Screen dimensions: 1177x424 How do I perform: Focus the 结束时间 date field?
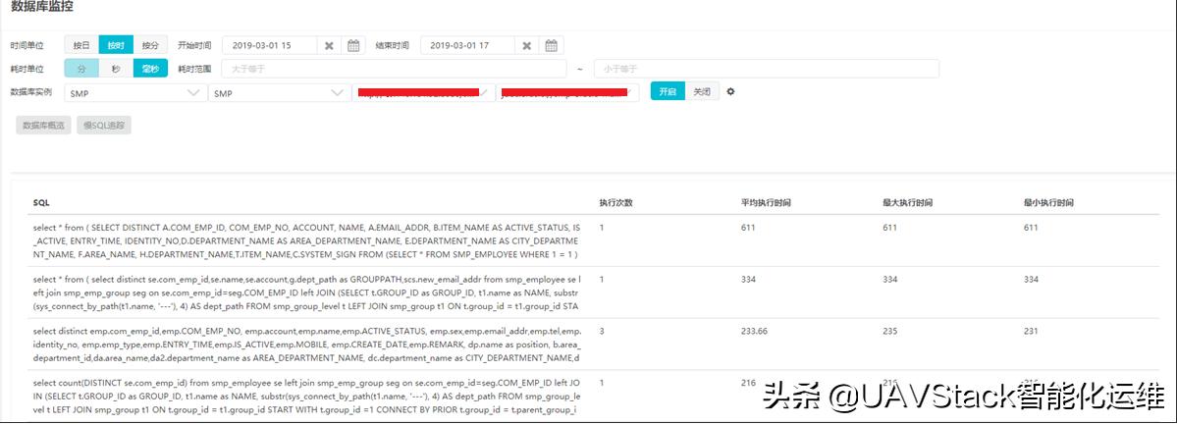coord(468,46)
